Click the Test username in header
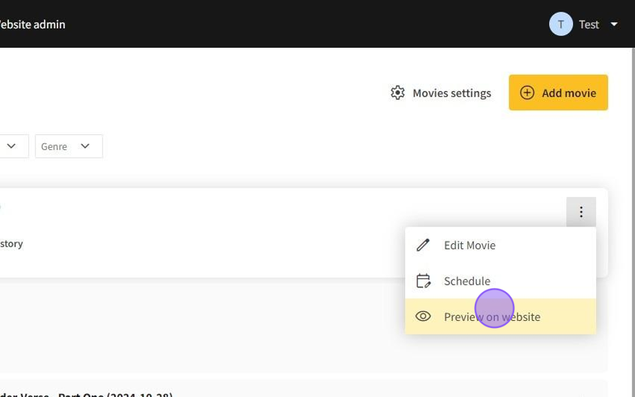The image size is (635, 397). pos(588,25)
